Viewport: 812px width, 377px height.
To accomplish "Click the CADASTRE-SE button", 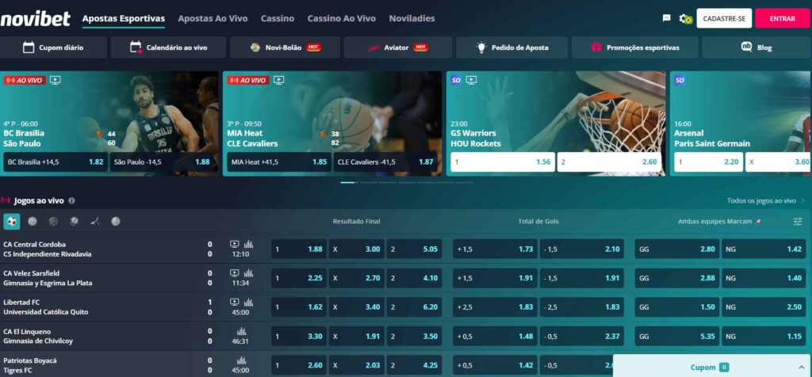I will click(724, 18).
